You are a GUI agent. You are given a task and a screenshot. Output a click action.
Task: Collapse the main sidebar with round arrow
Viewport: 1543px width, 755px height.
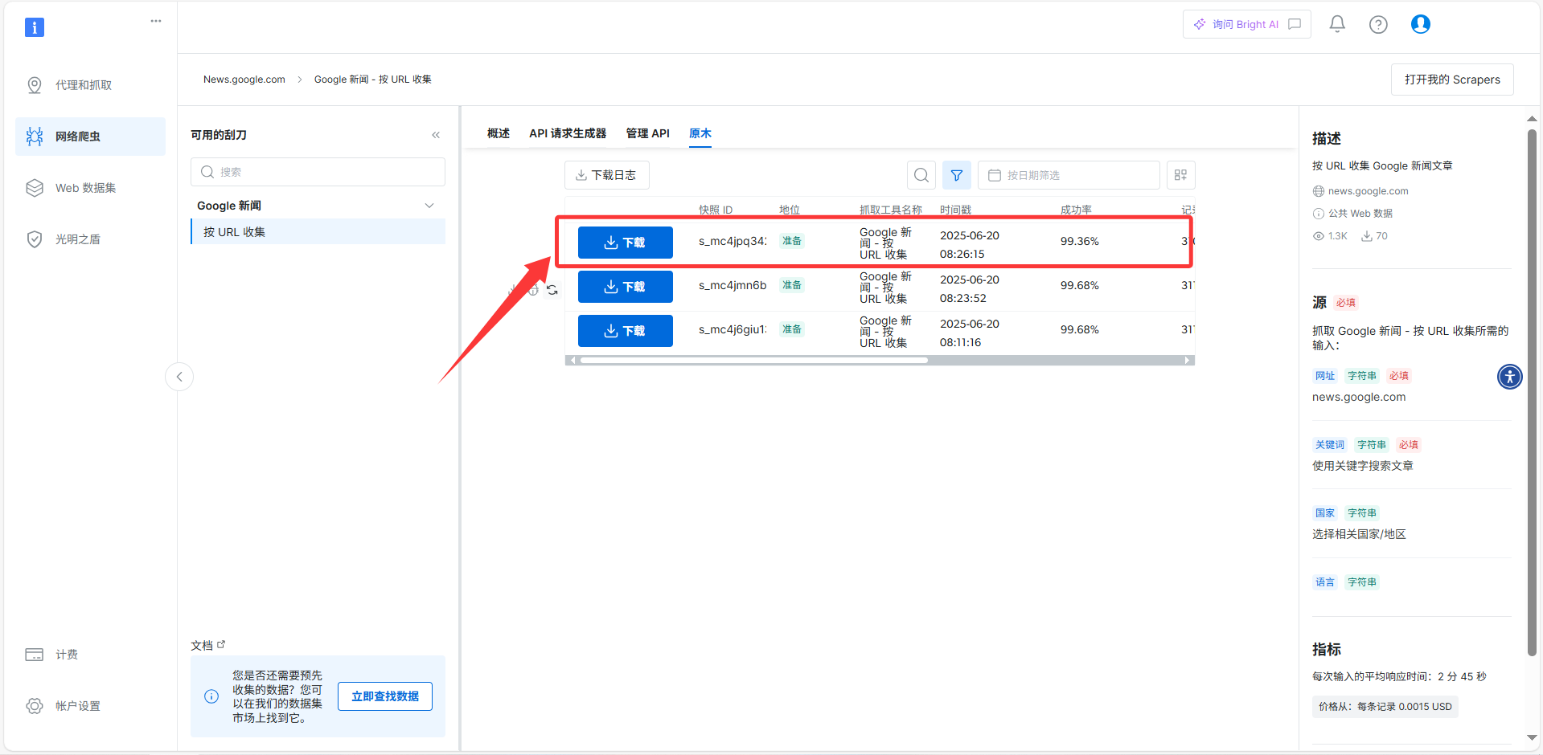coord(179,377)
